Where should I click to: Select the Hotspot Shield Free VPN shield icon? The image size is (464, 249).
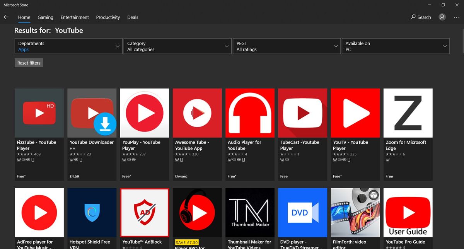click(x=92, y=212)
